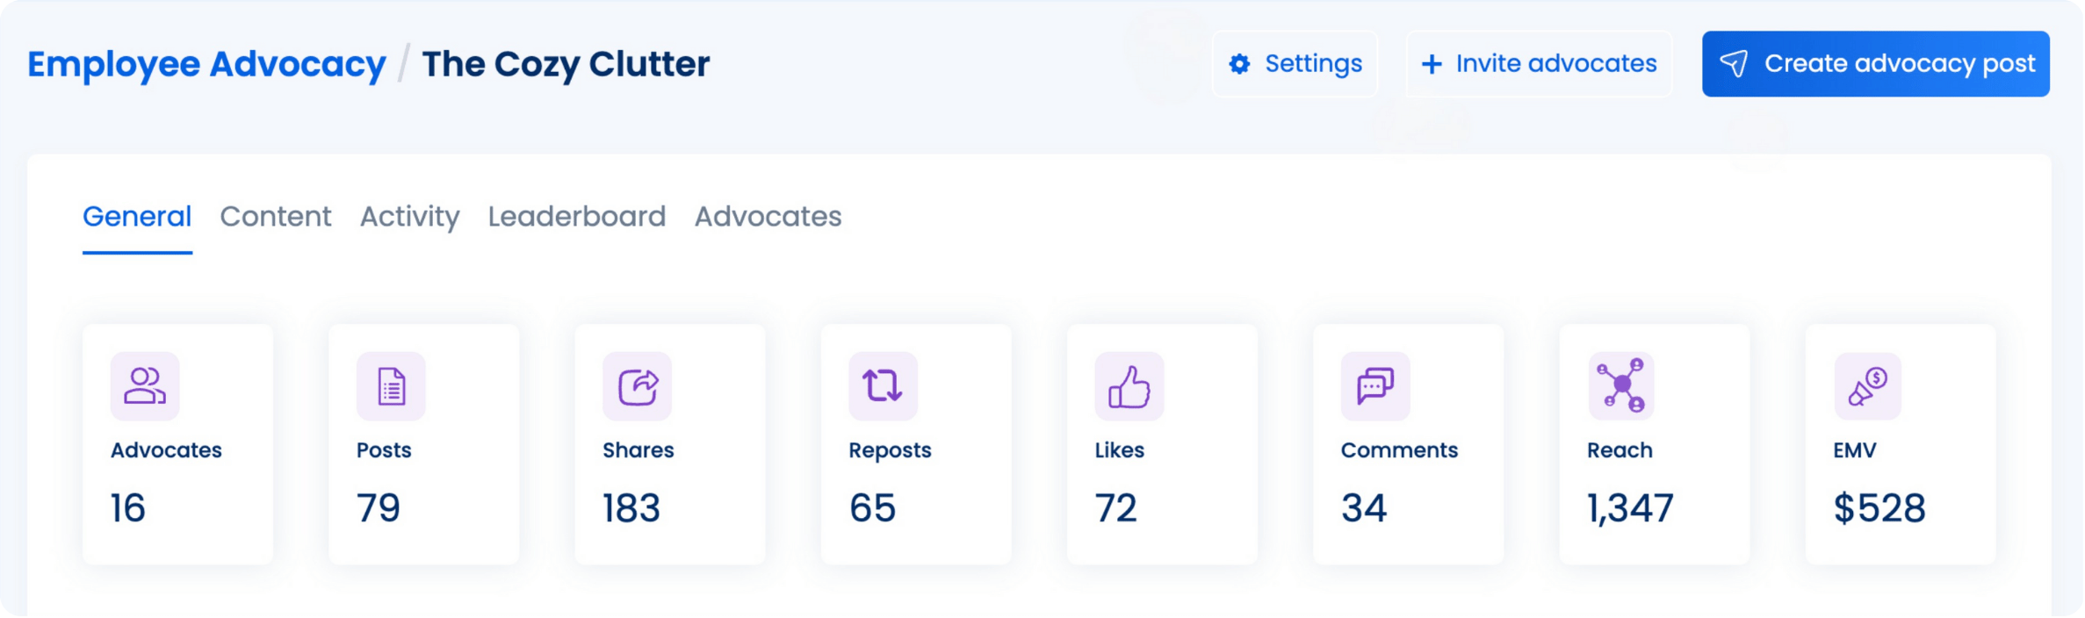
Task: Open the Employee Advocacy breadcrumb link
Action: pos(206,64)
